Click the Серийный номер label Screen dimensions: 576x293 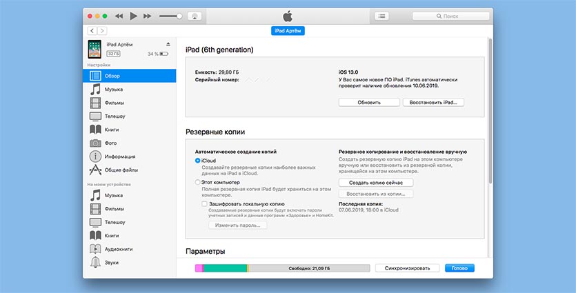(x=217, y=79)
